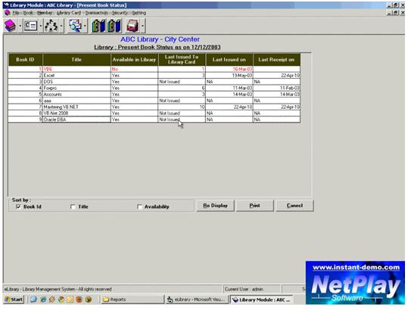Click the yellow envelope quick launch icon

point(70,299)
